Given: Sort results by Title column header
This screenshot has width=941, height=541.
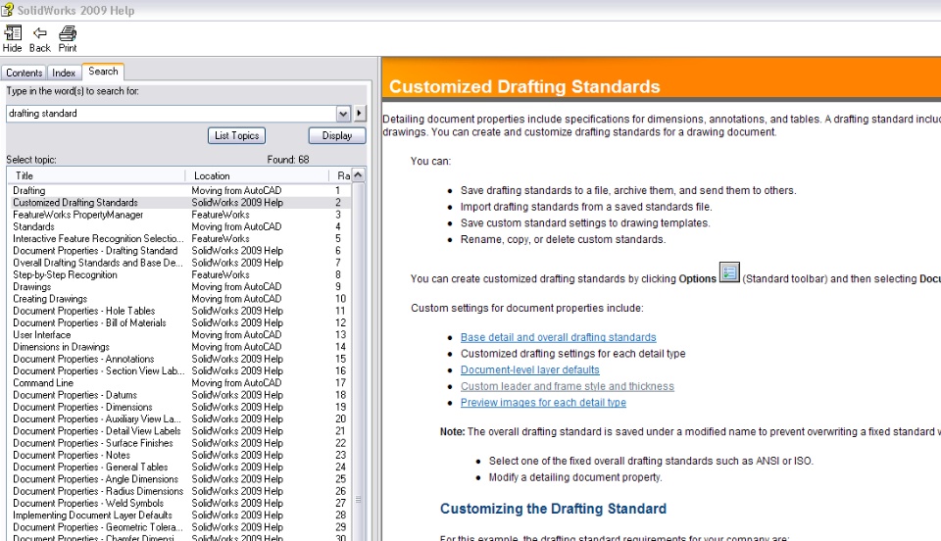Looking at the screenshot, I should click(x=96, y=175).
